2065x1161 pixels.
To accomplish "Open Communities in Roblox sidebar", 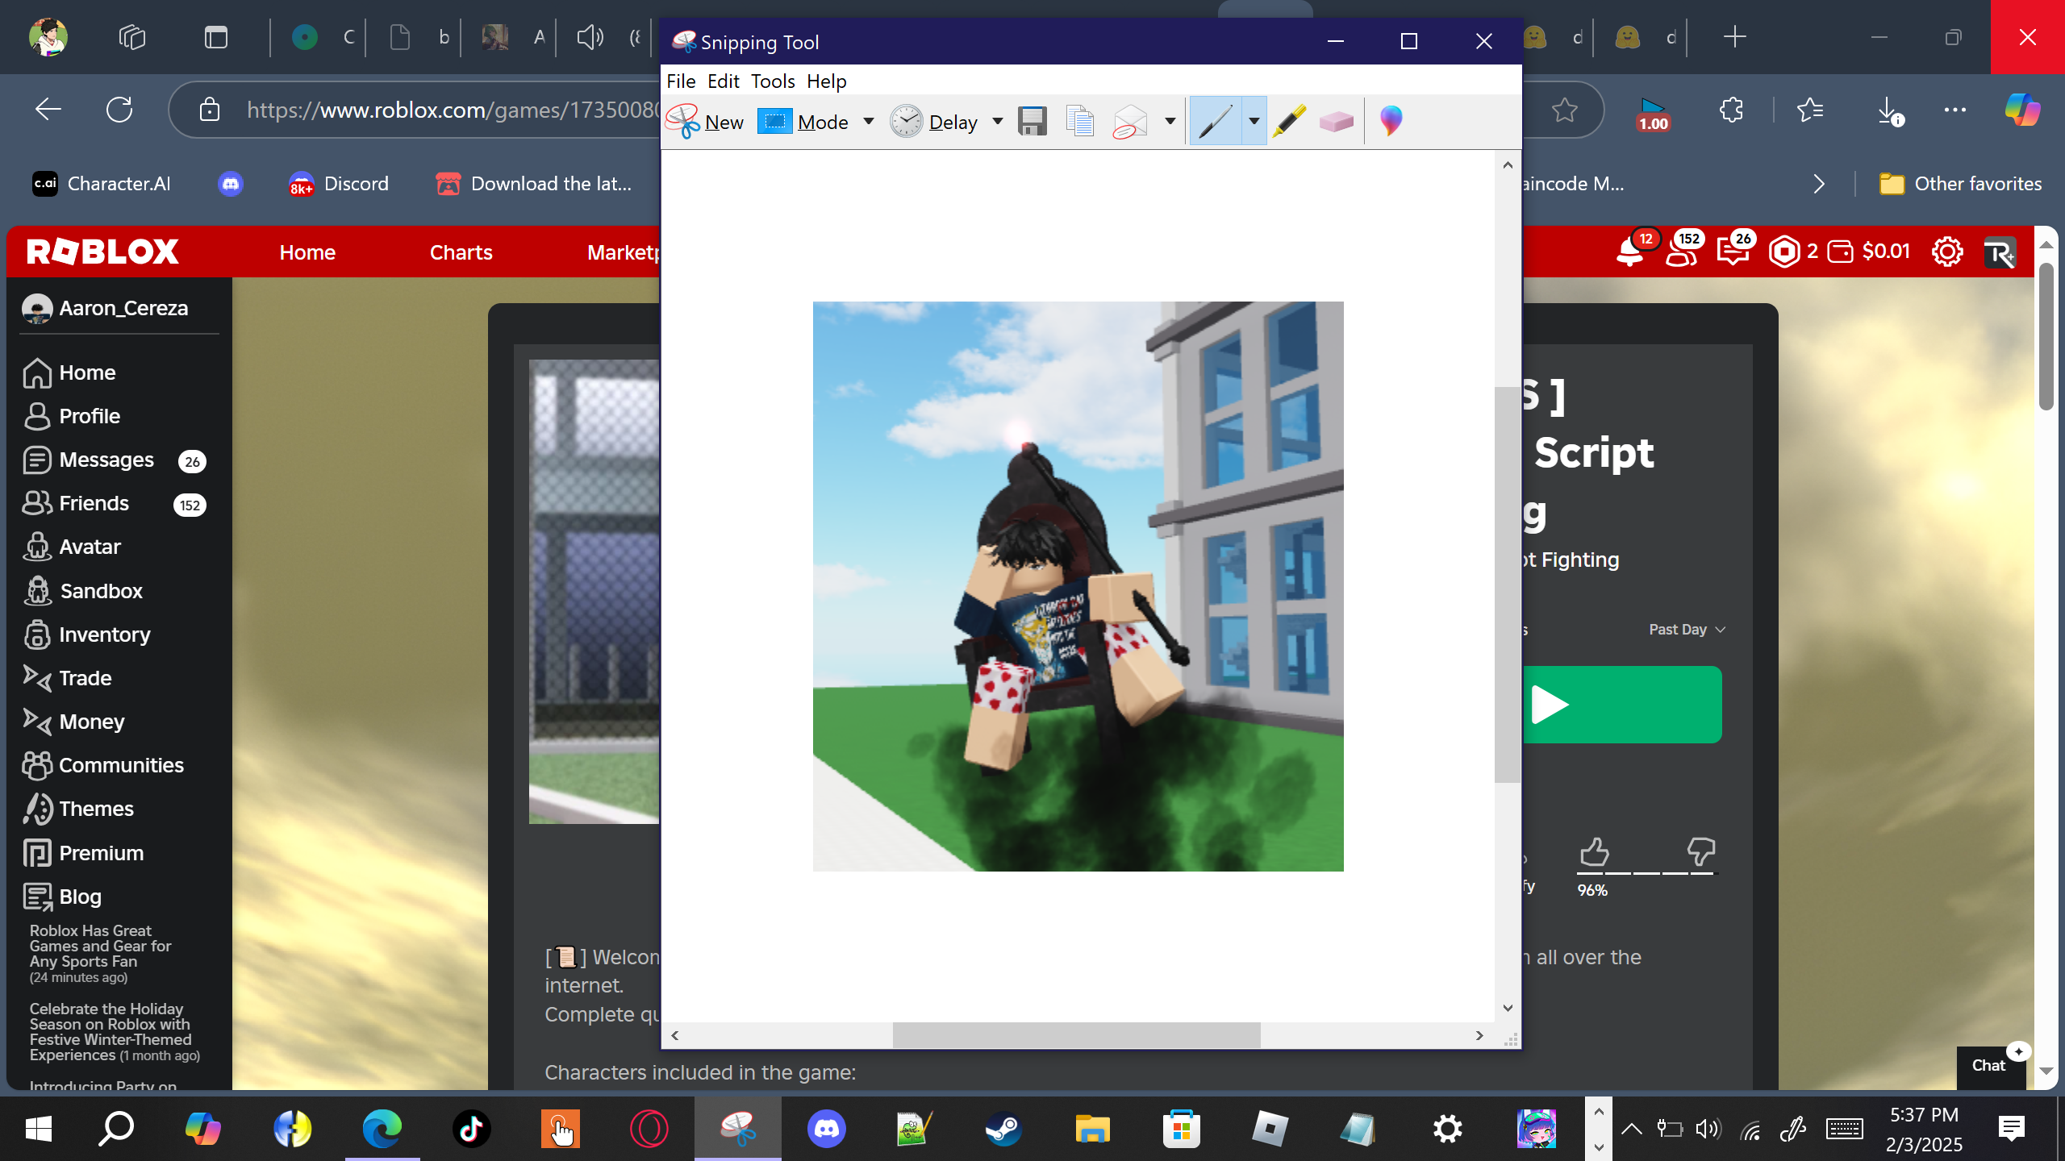I will pos(103,765).
